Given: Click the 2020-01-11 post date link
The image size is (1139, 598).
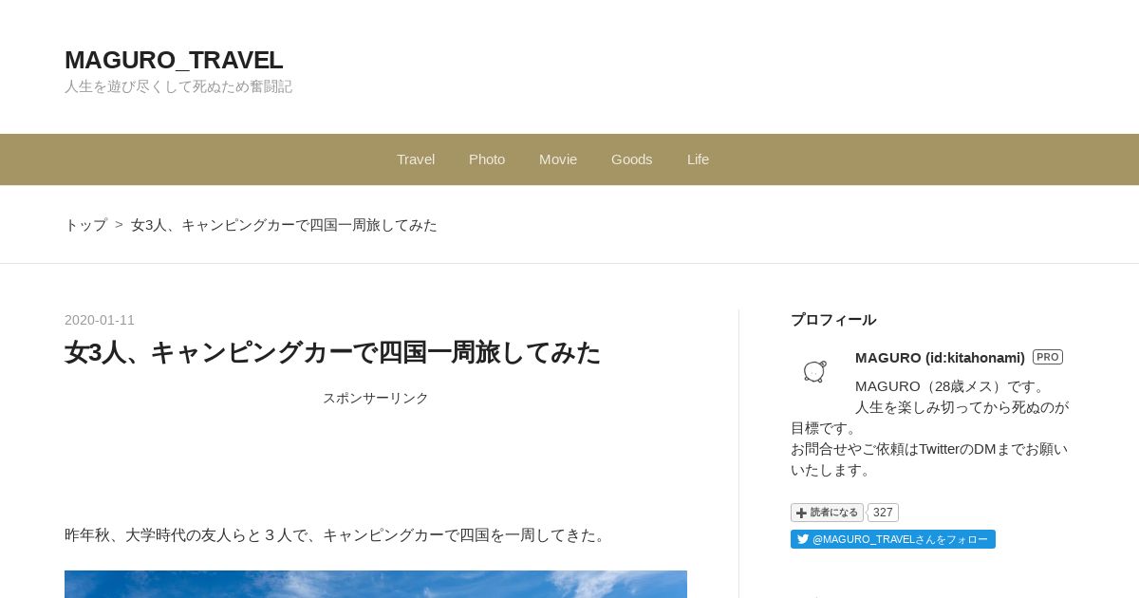Looking at the screenshot, I should coord(100,320).
